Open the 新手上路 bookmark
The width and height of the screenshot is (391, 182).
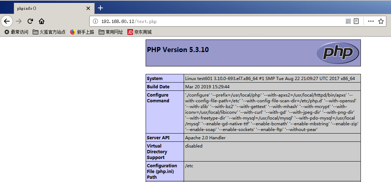pos(82,32)
